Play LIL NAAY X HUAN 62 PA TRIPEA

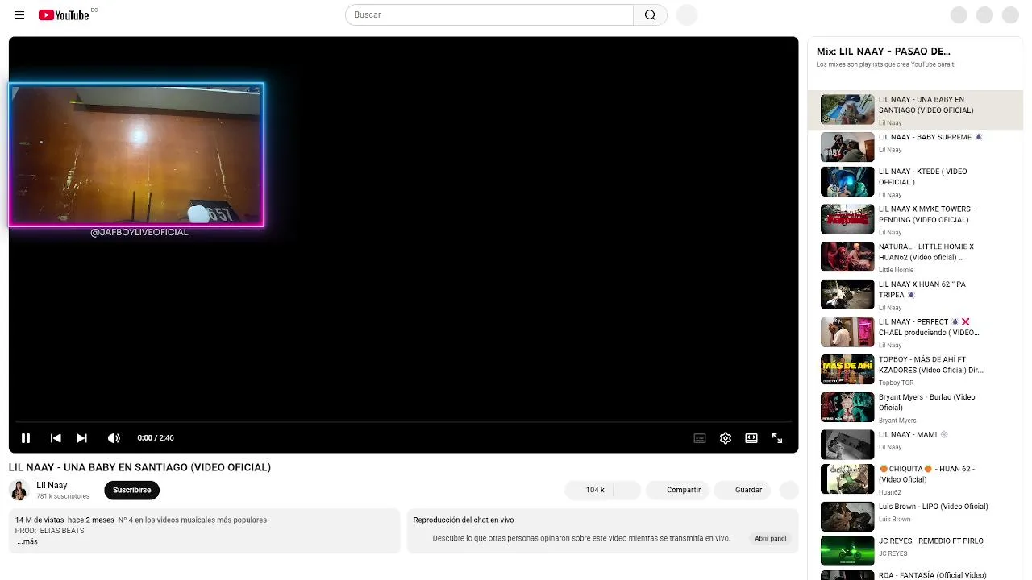point(915,295)
